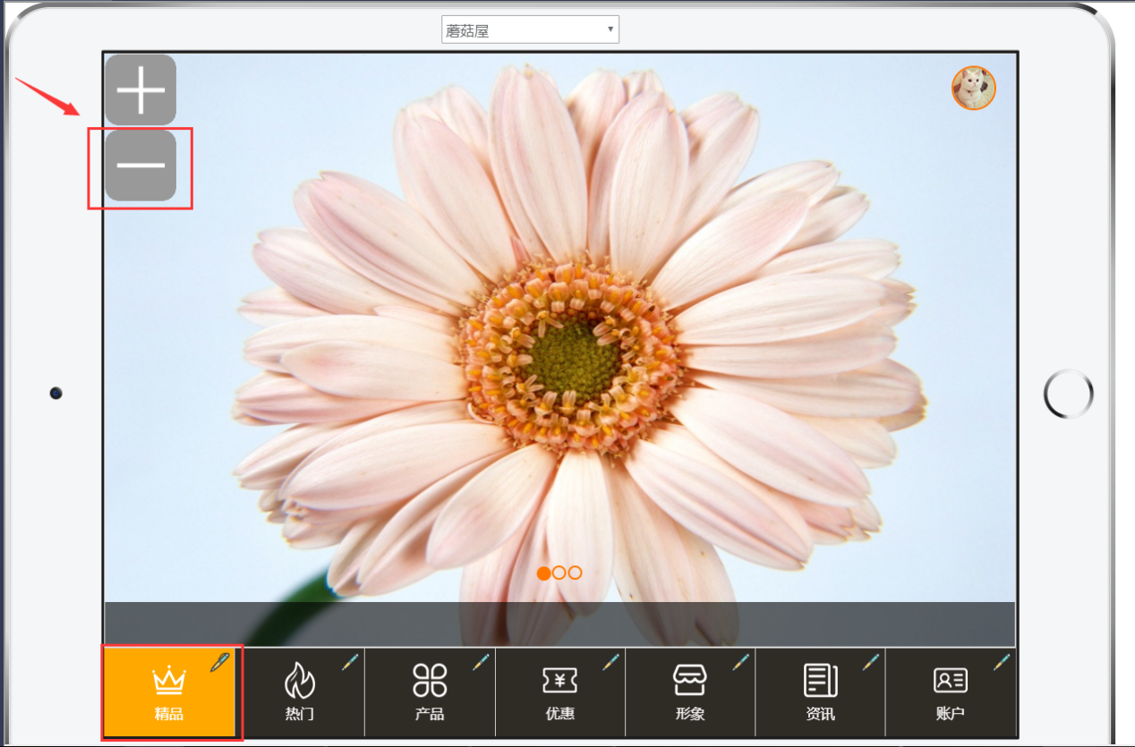This screenshot has width=1135, height=747.
Task: Edit the 优惠 tab via pencil icon
Action: tap(610, 662)
